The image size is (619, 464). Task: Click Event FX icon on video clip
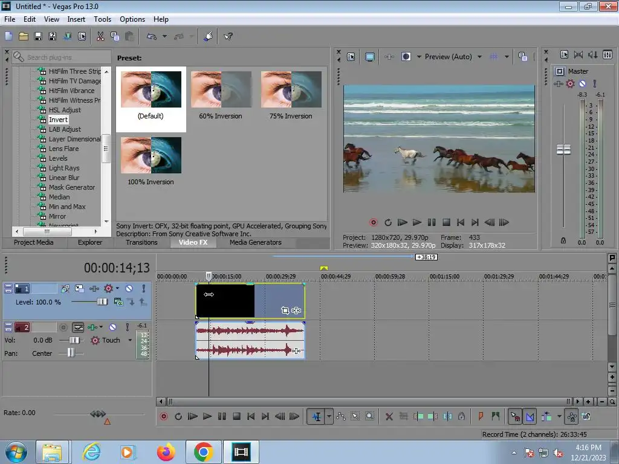(296, 311)
